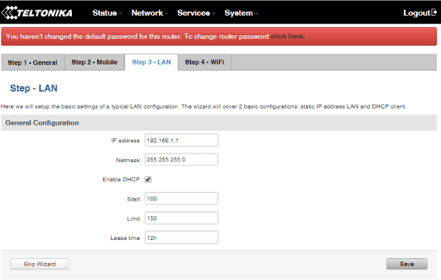This screenshot has width=441, height=280.
Task: Open Step 4 - WiFi tab
Action: [205, 62]
